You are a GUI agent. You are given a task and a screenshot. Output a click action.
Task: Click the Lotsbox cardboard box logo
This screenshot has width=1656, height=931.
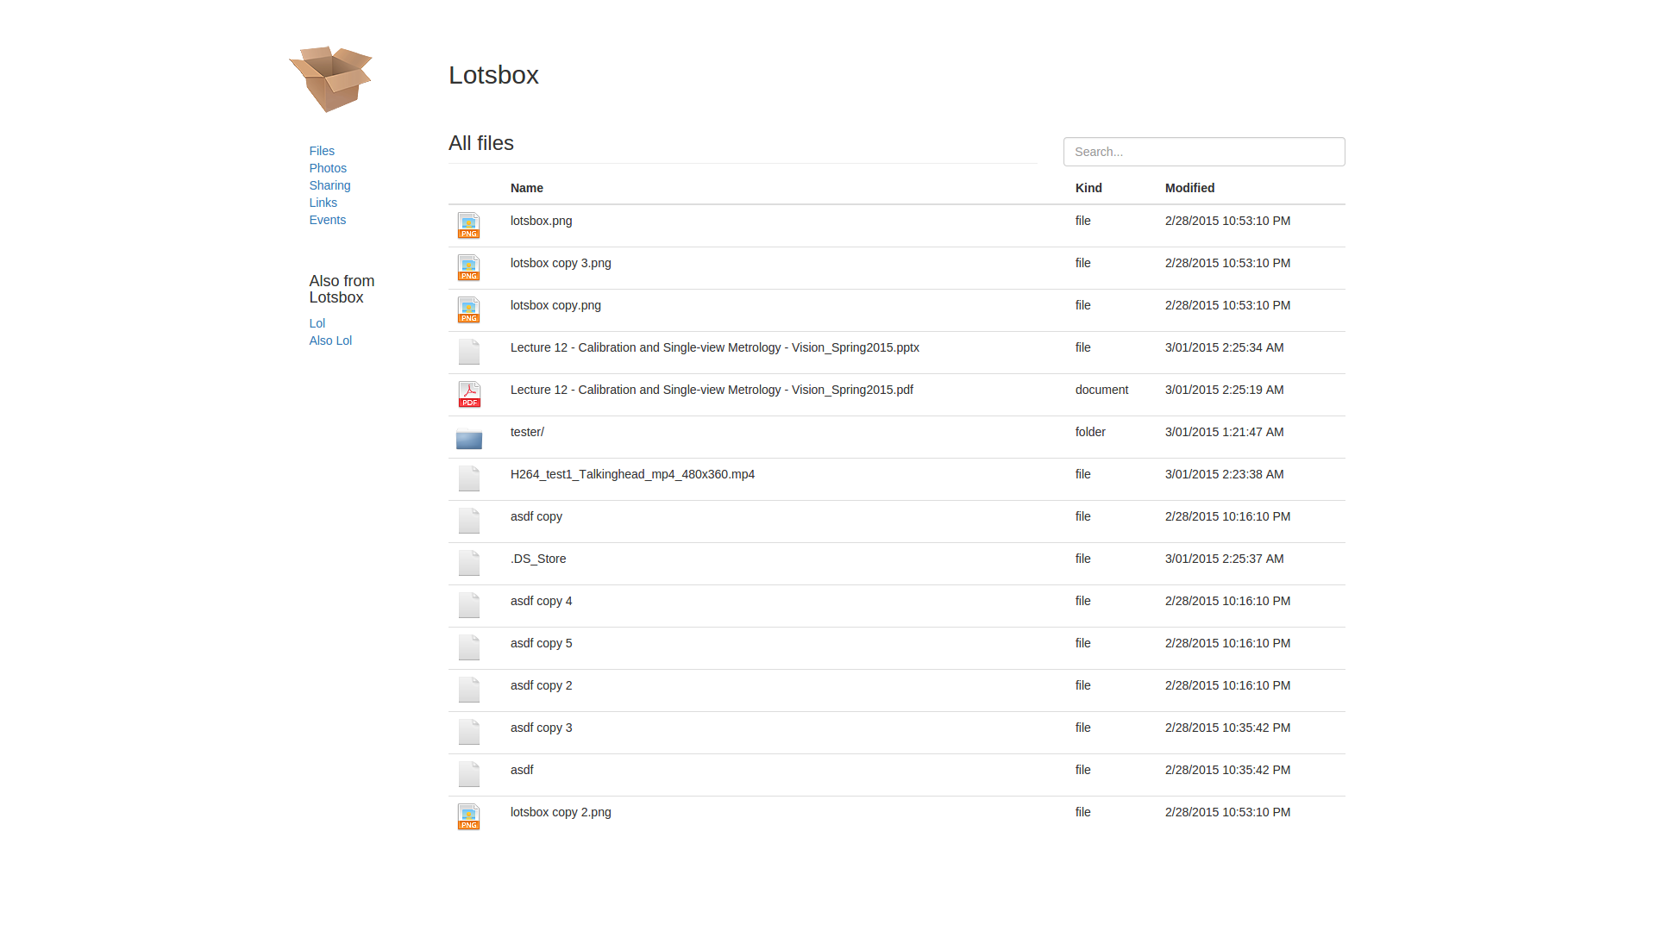click(330, 78)
